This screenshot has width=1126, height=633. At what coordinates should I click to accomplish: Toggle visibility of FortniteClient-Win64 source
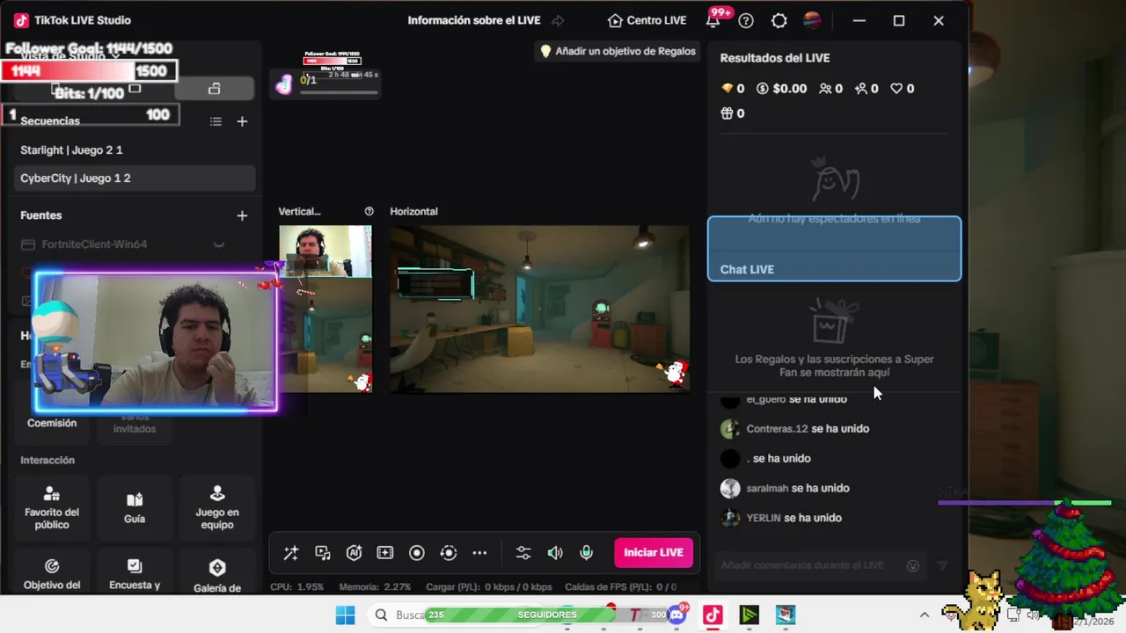[219, 244]
